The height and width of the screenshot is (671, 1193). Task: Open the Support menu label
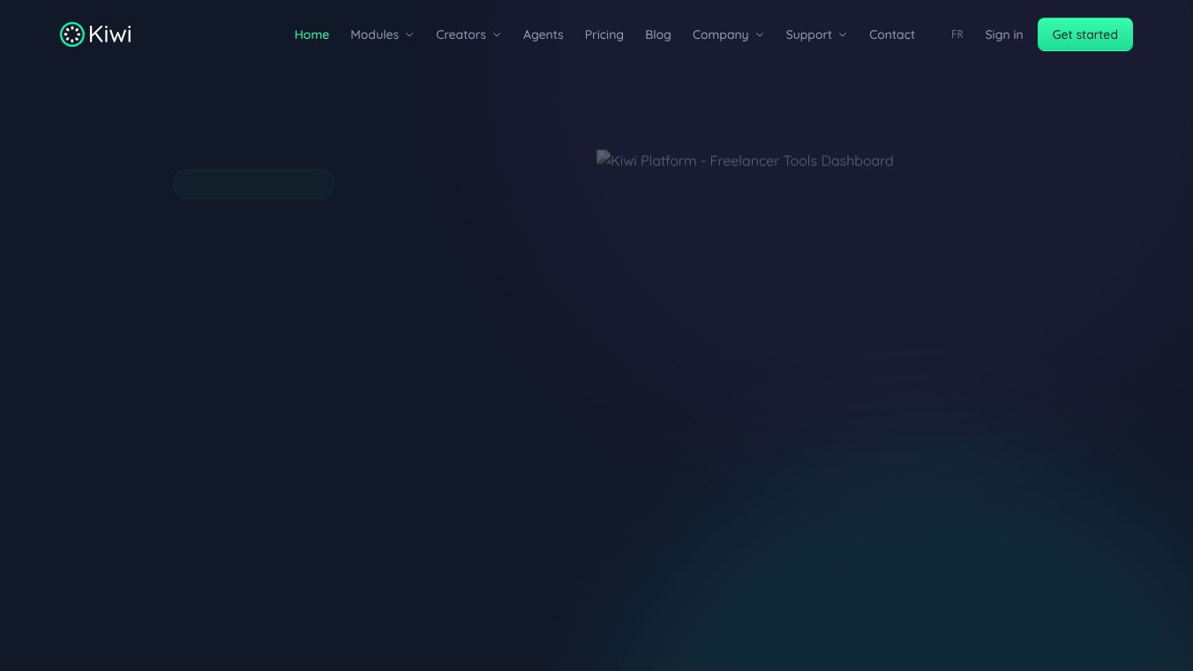coord(808,34)
